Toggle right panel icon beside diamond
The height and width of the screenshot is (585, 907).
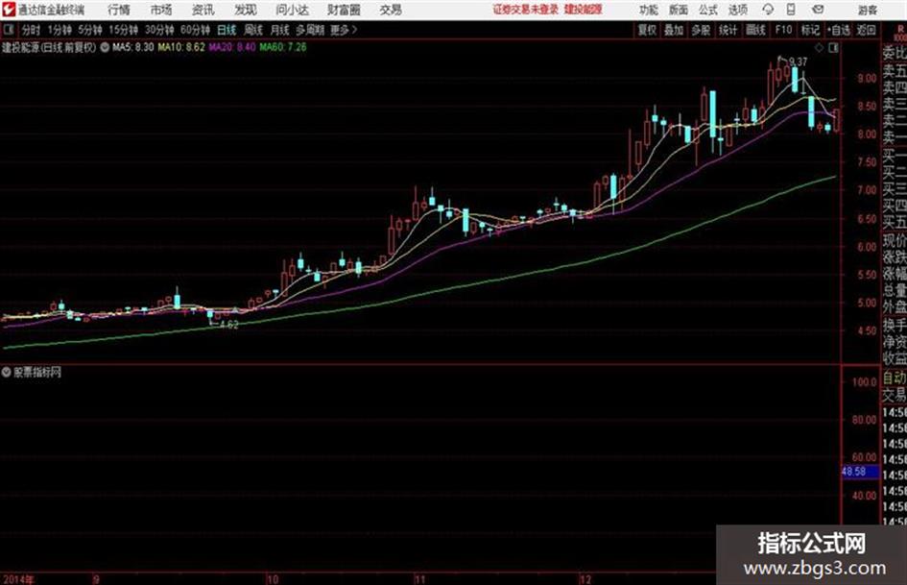(x=833, y=48)
